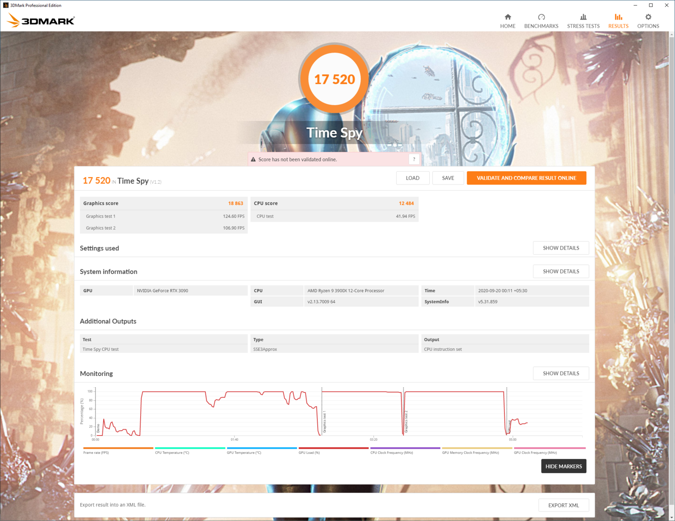The image size is (675, 521).
Task: Click the 3DMark logo
Action: click(x=41, y=20)
